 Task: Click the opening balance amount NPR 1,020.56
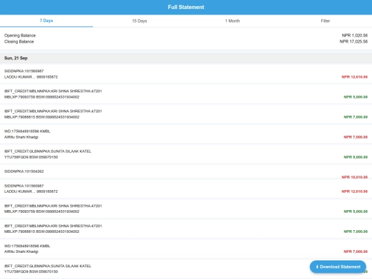[355, 35]
